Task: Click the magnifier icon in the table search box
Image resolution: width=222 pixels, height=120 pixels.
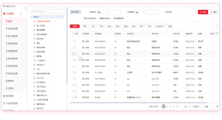Action: point(217,26)
